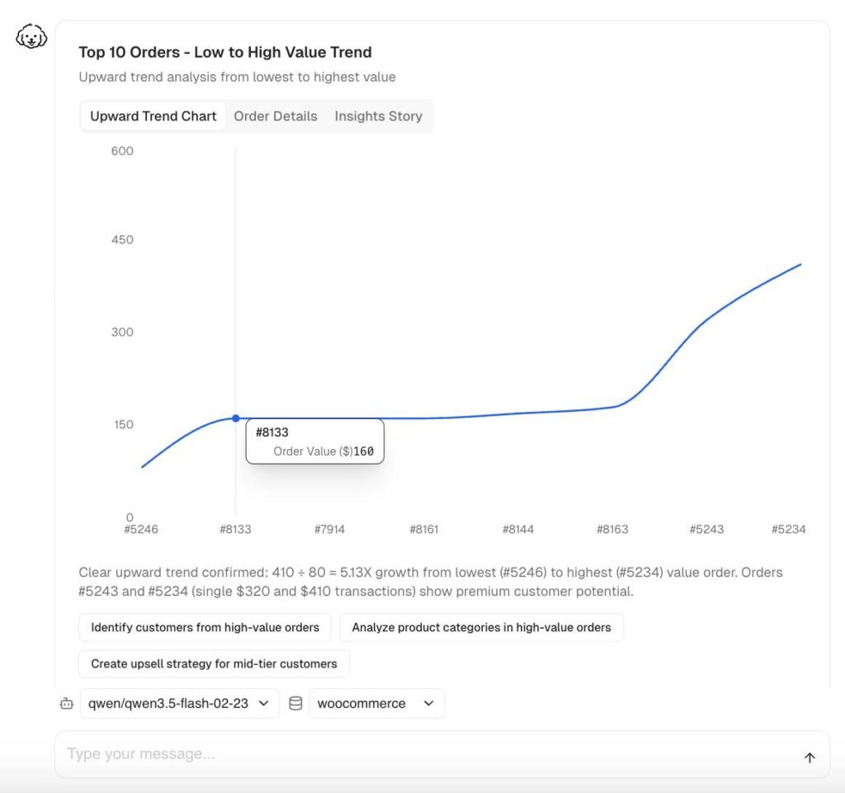Screen dimensions: 845x793
Task: Click the #8163 x-axis label
Action: [x=612, y=529]
